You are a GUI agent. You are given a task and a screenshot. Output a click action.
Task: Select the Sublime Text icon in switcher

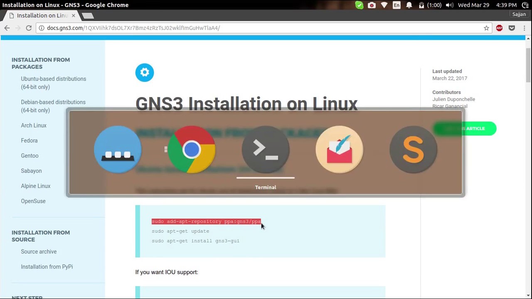(x=413, y=149)
